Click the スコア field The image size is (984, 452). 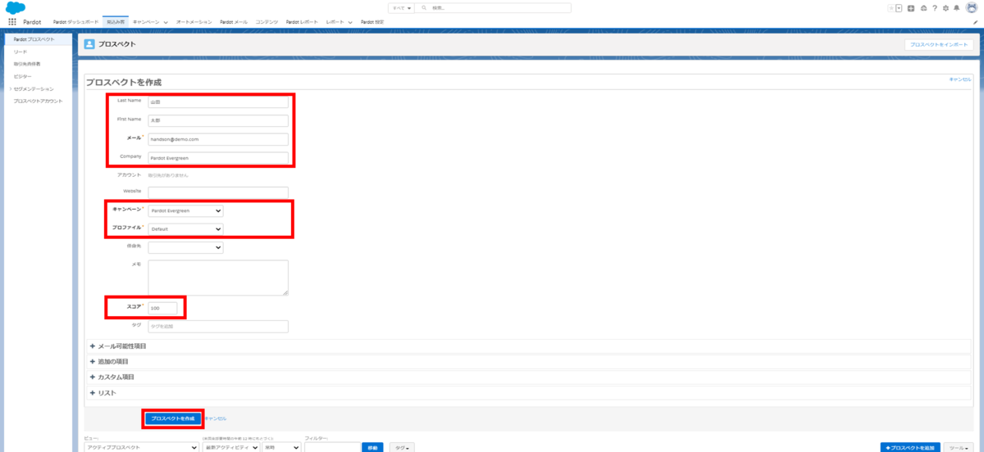(162, 308)
